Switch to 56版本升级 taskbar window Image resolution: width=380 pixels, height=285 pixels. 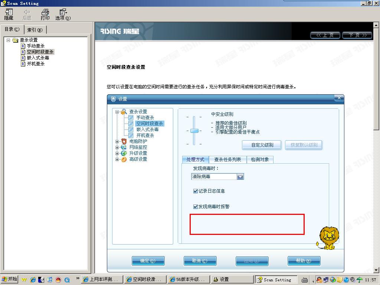[x=189, y=279]
